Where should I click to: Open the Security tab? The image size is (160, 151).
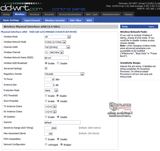pyautogui.click(x=49, y=14)
